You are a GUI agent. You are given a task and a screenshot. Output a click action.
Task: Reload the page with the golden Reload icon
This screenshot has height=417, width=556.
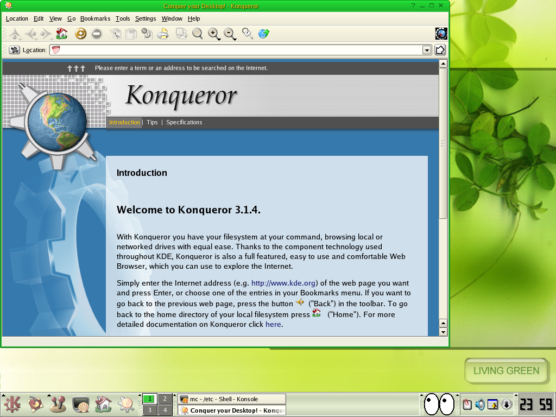pyautogui.click(x=80, y=34)
